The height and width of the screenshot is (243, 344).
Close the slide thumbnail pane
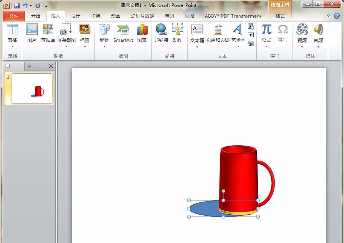click(51, 66)
